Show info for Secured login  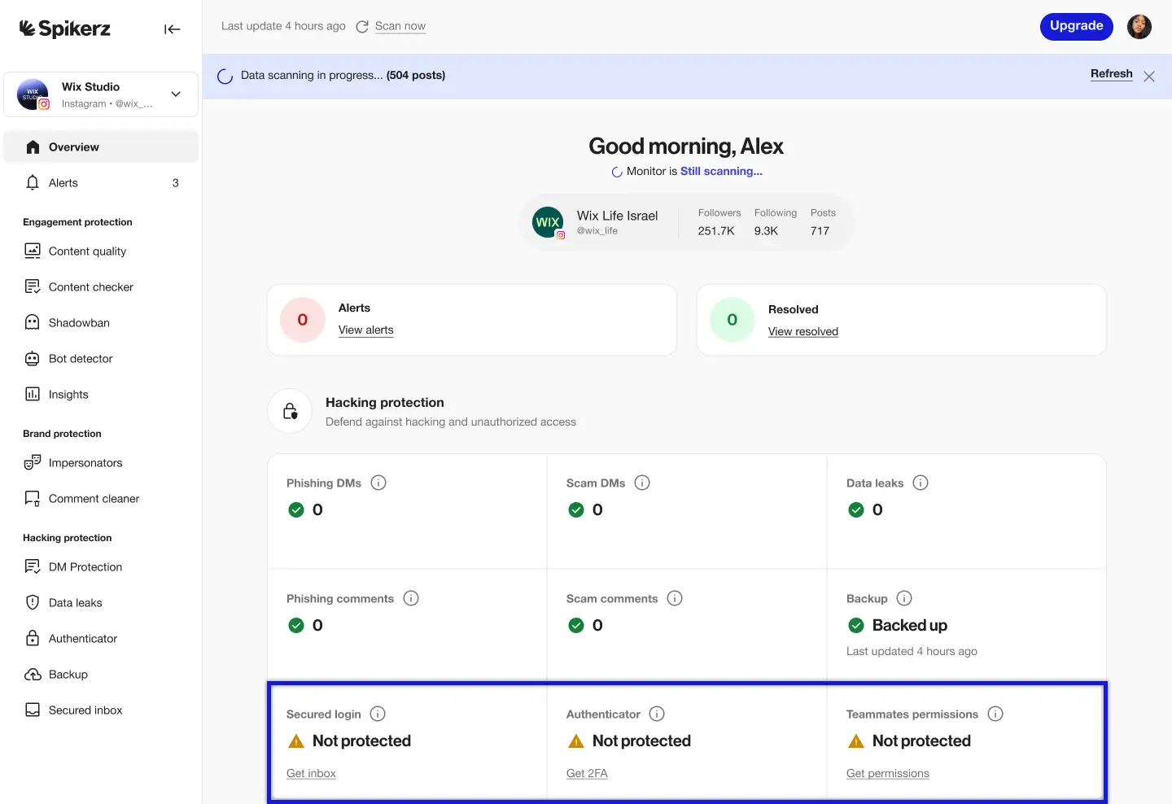point(378,714)
